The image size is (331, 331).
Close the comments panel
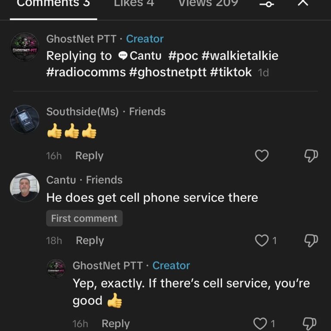(303, 3)
